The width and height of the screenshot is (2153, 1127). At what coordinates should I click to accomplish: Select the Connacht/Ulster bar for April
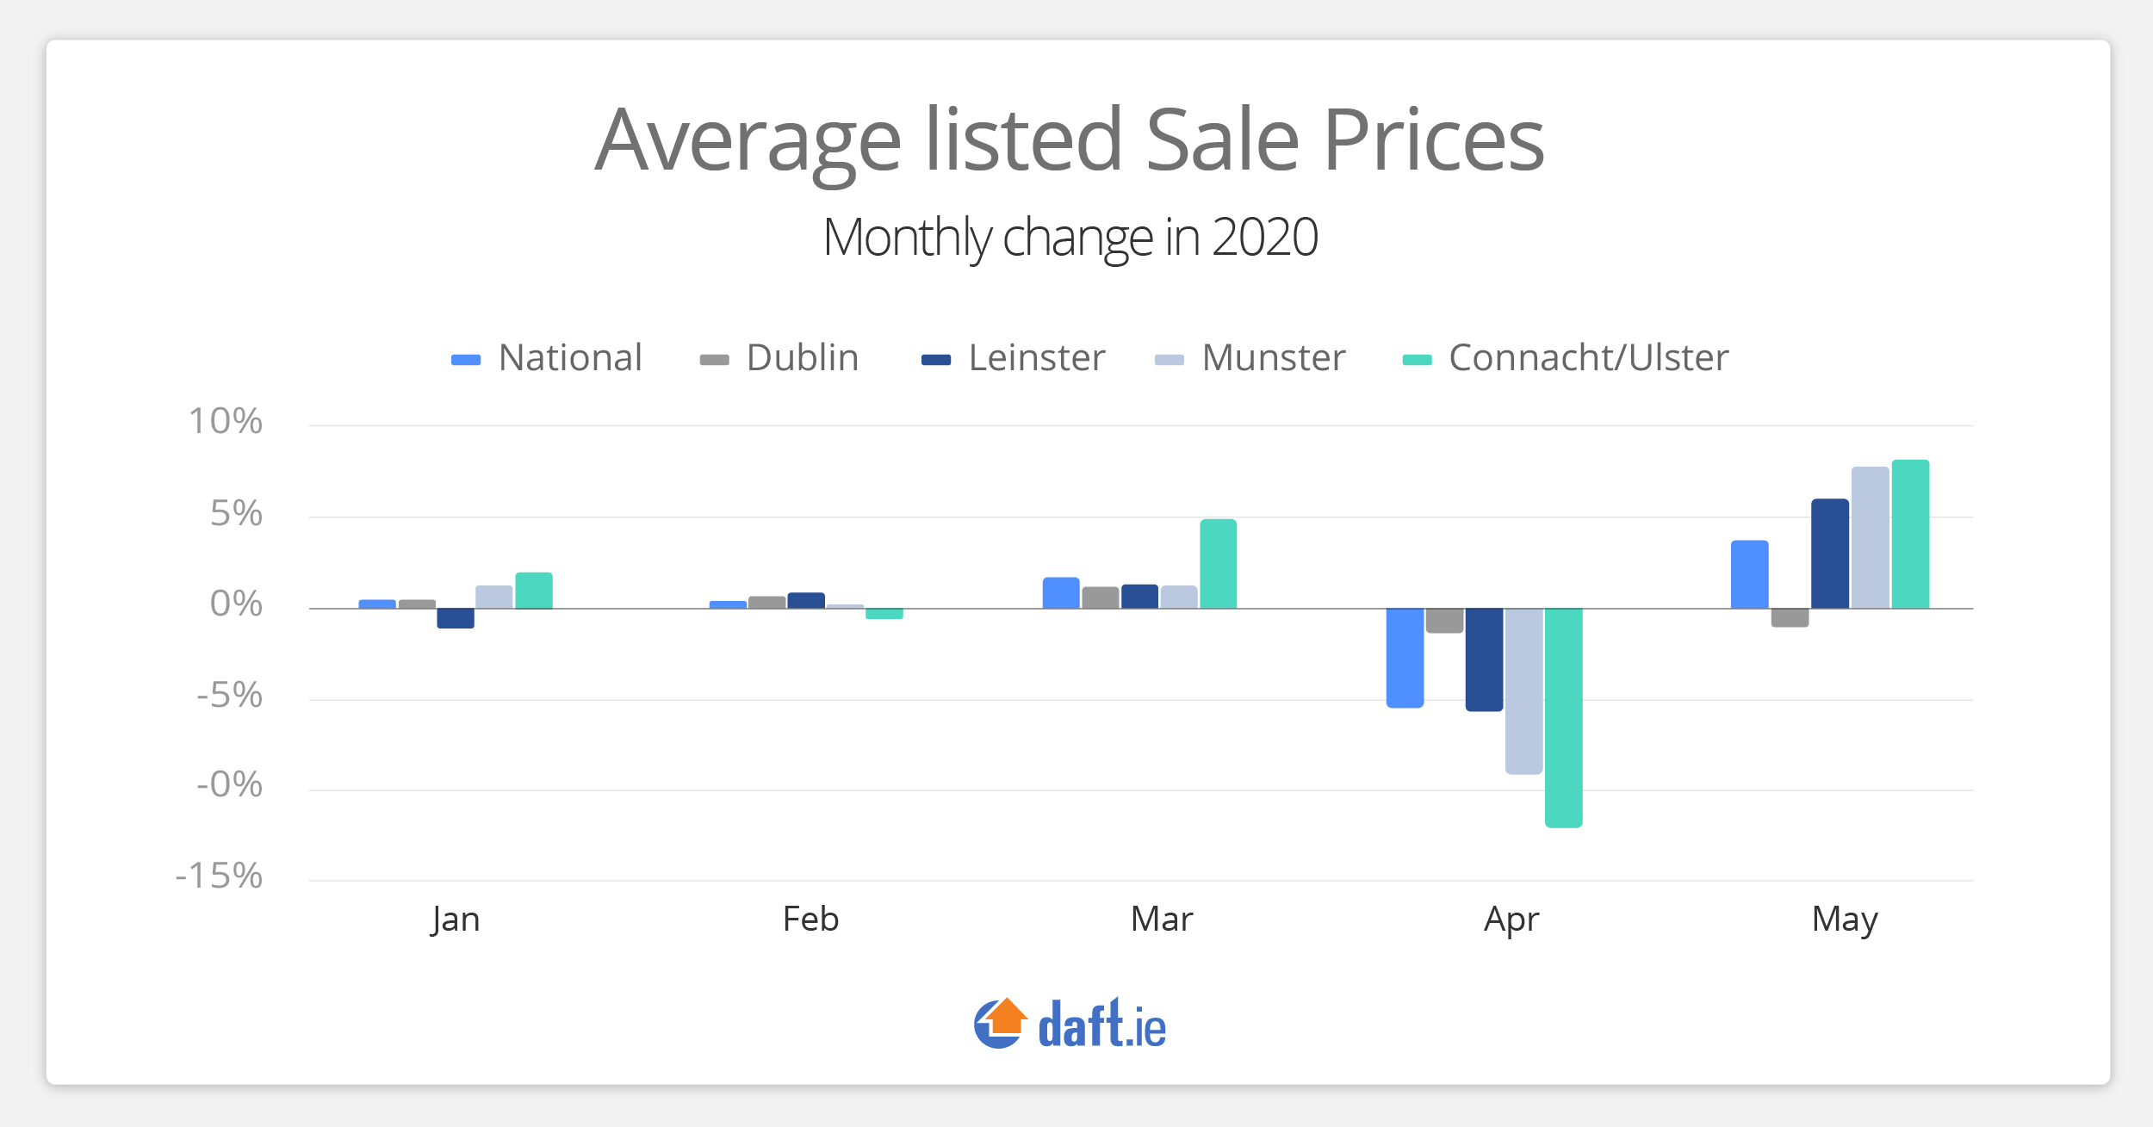coord(1563,717)
